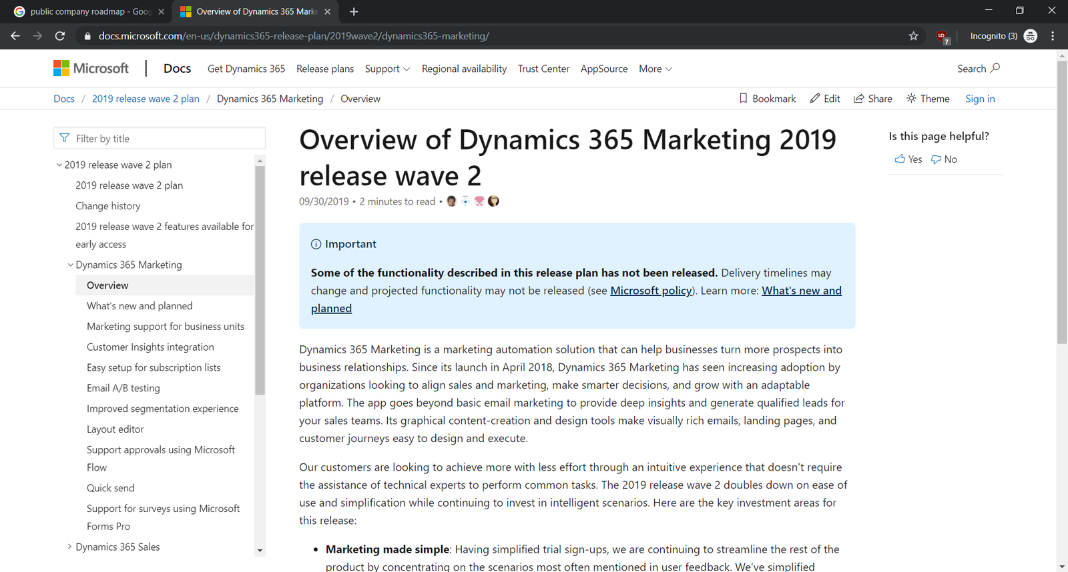Open the Support dropdown menu
1068x572 pixels.
point(387,69)
